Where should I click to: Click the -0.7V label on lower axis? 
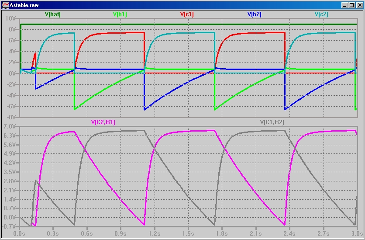(9, 226)
